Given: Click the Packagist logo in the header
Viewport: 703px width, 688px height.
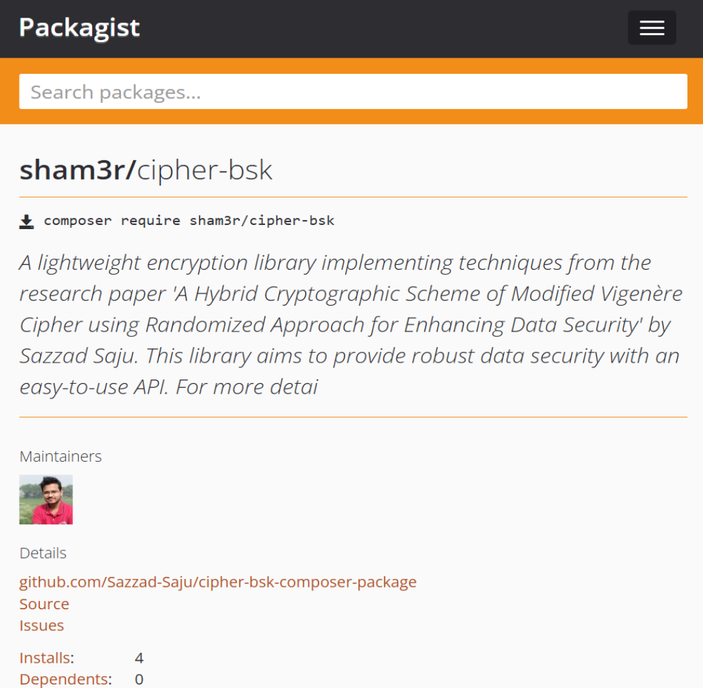Looking at the screenshot, I should pos(79,27).
